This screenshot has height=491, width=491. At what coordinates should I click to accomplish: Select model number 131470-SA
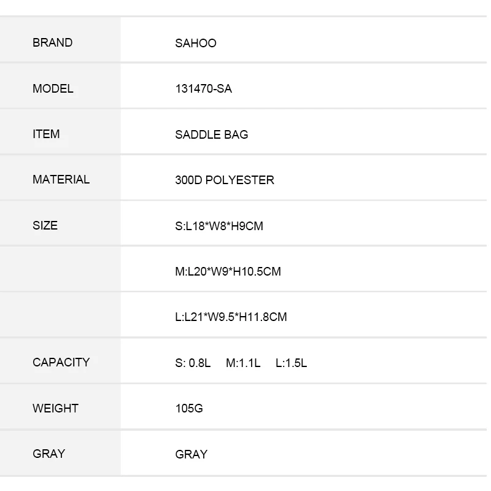click(204, 89)
